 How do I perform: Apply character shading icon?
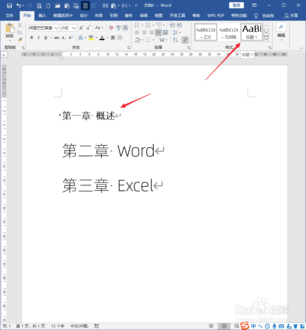click(x=113, y=38)
